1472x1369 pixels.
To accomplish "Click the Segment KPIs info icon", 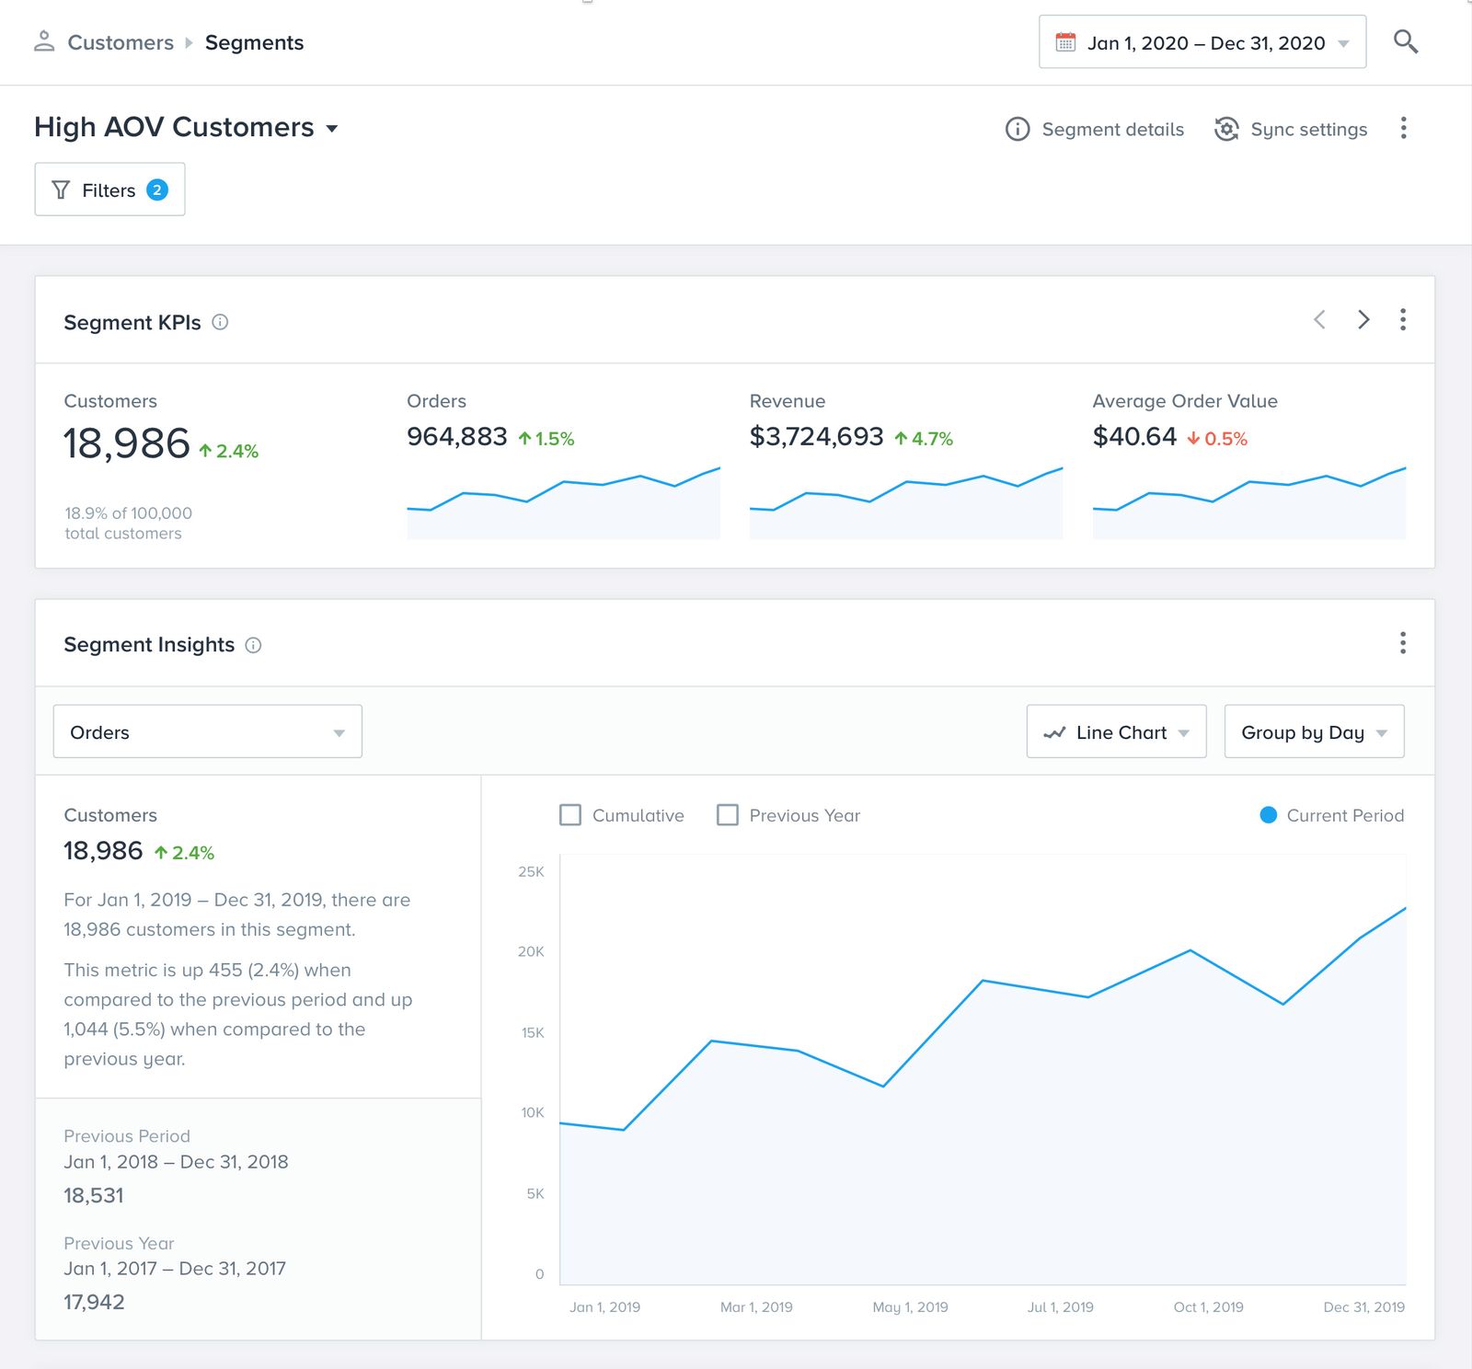I will [x=220, y=322].
